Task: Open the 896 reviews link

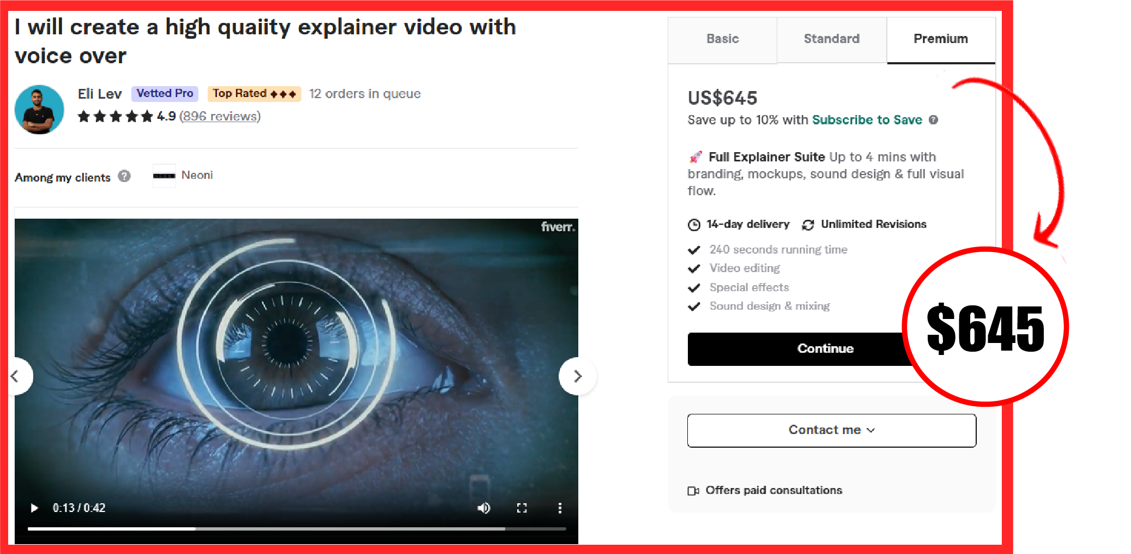Action: click(x=220, y=116)
